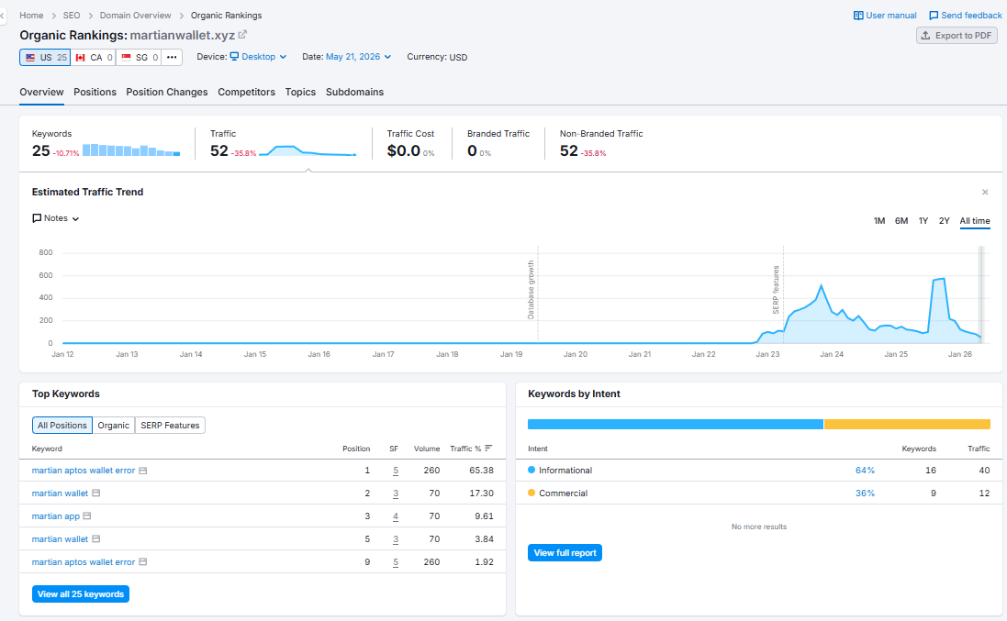Switch trend range to 6M

point(901,221)
